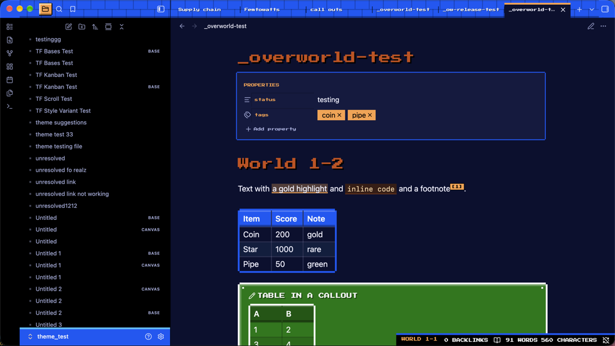Switch to the first _overworld-test tab

coord(403,10)
